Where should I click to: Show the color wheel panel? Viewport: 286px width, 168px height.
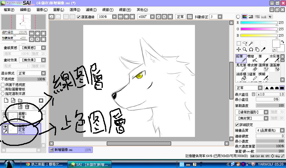pos(238,17)
